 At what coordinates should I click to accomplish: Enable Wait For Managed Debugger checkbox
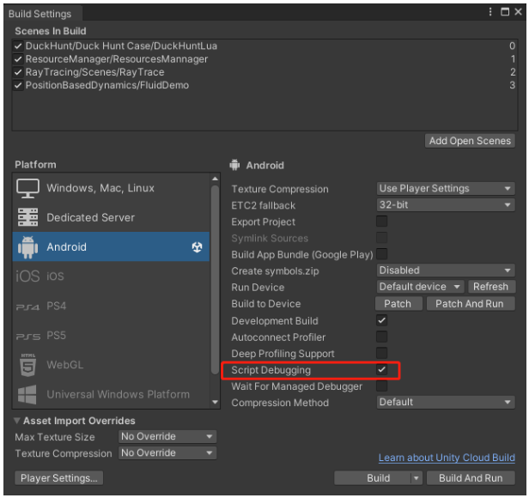pyautogui.click(x=381, y=386)
